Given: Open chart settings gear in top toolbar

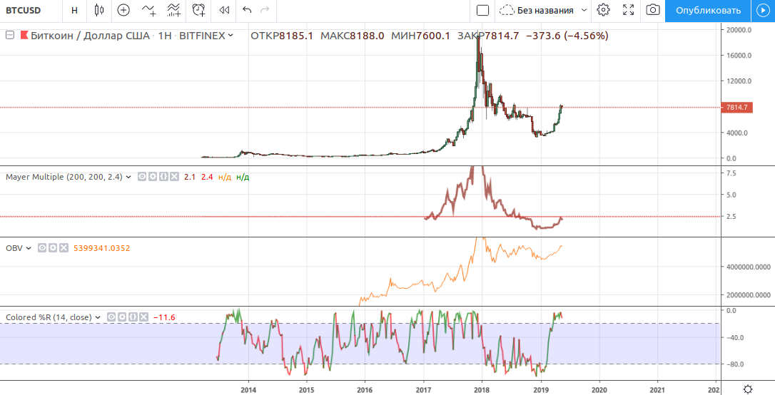Looking at the screenshot, I should coord(603,10).
